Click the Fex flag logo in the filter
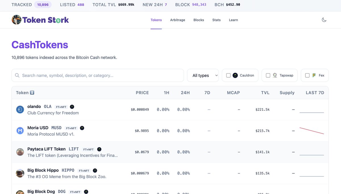341x194 pixels. click(x=314, y=75)
